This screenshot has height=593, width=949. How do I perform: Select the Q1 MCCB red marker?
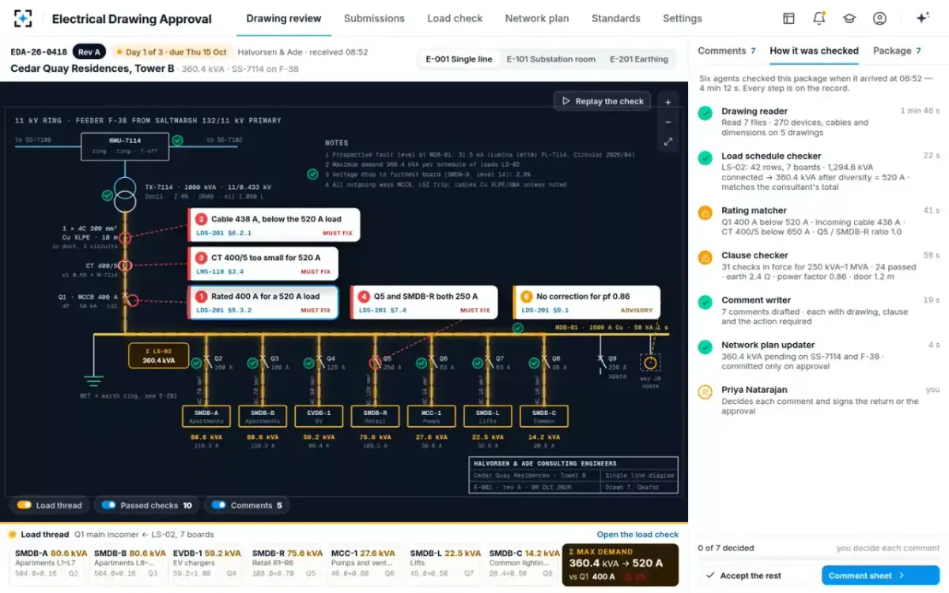tap(133, 300)
